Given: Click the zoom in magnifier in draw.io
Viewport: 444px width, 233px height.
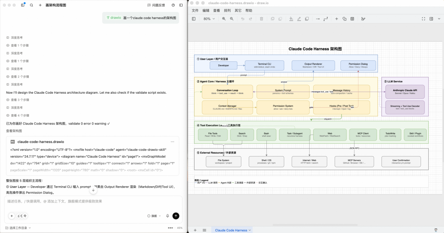Looking at the screenshot, I should pos(224,19).
